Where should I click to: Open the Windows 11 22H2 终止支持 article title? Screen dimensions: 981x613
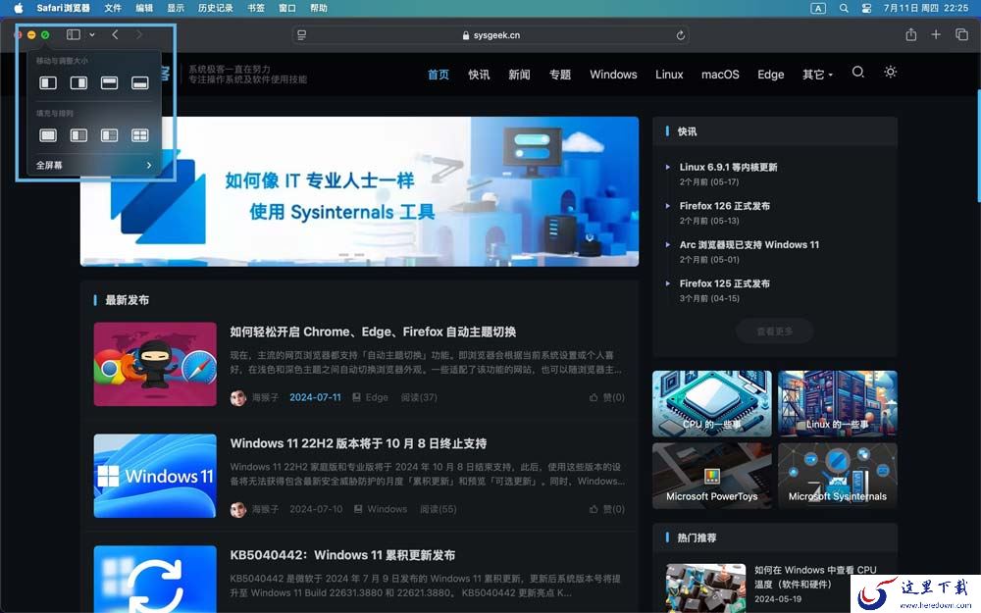(358, 443)
